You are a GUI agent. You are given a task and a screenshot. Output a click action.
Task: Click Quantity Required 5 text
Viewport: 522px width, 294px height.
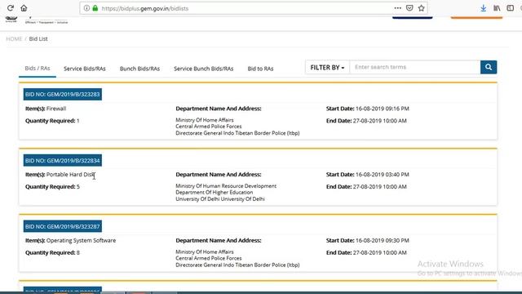[x=52, y=187]
